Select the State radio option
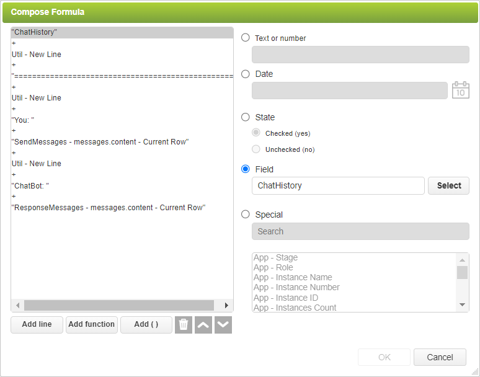Screen dimensions: 480x377 [x=246, y=117]
